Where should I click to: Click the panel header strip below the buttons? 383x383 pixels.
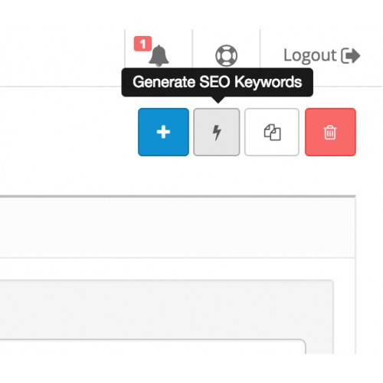pyautogui.click(x=178, y=228)
